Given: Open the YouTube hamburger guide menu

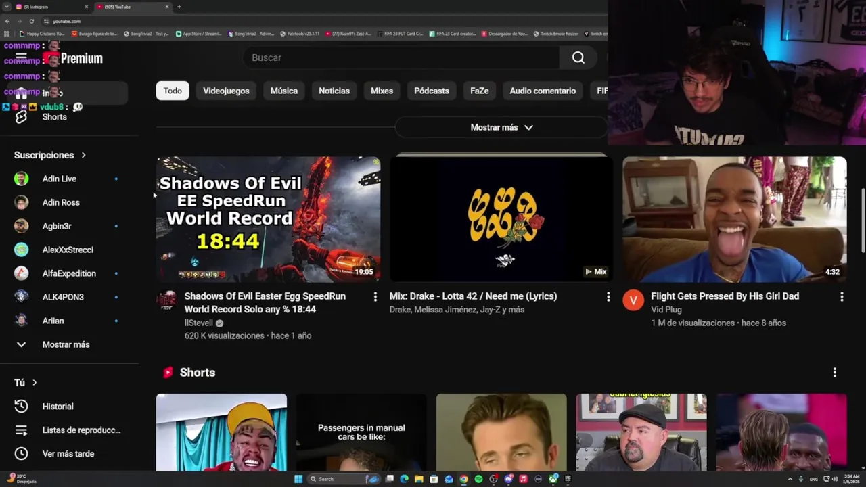Looking at the screenshot, I should click(21, 58).
